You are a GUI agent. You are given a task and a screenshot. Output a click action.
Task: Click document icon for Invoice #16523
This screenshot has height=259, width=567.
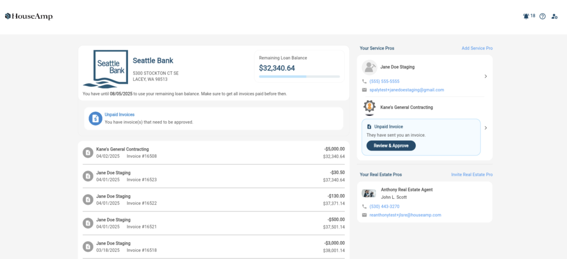pyautogui.click(x=87, y=176)
